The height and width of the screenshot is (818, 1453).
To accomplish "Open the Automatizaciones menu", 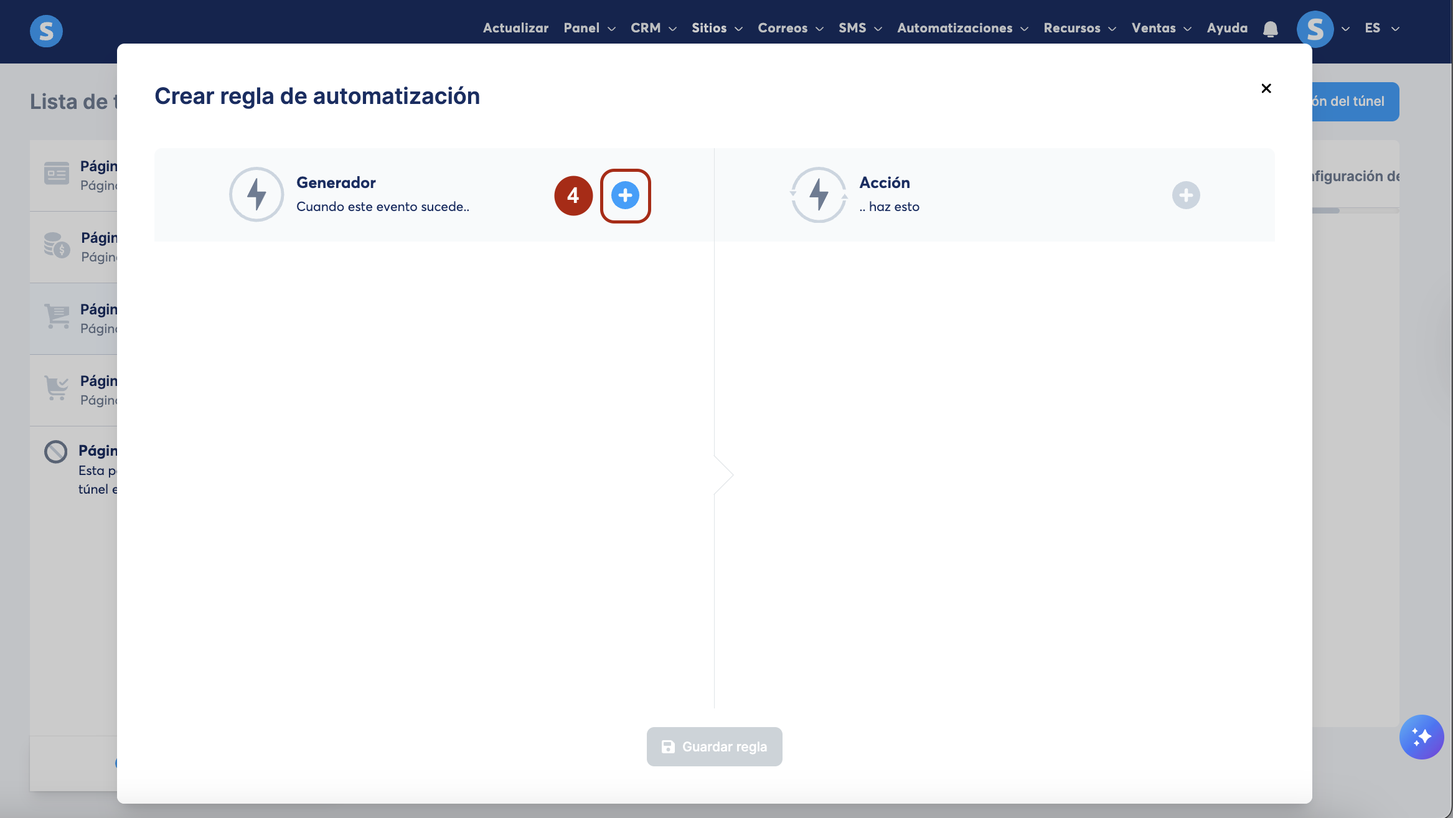I will click(962, 28).
